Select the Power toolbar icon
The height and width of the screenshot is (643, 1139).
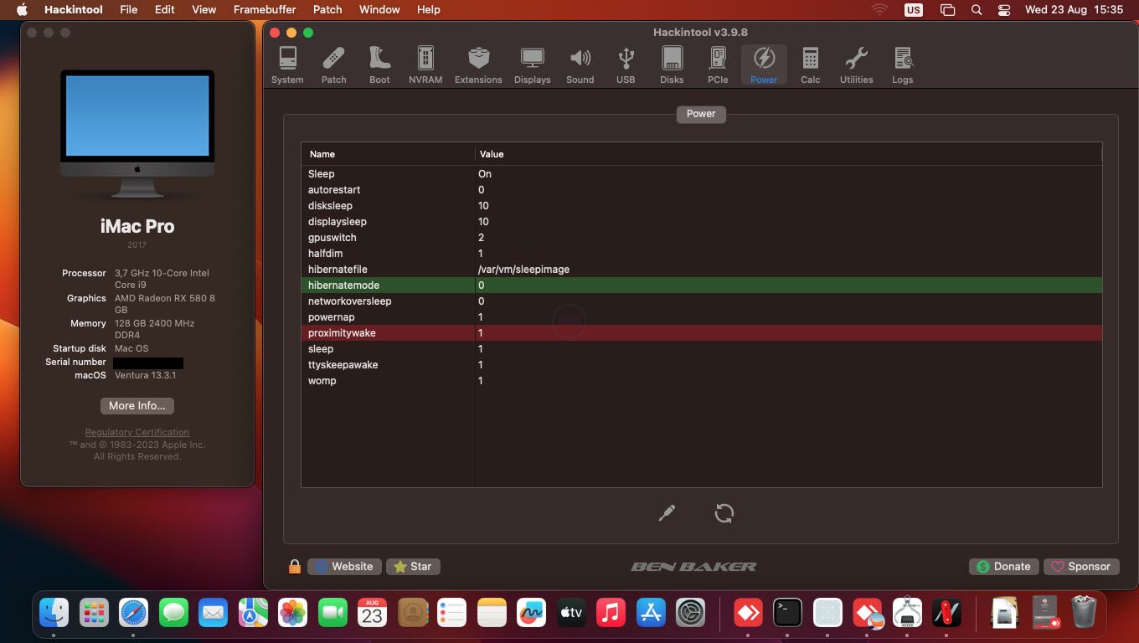point(764,65)
